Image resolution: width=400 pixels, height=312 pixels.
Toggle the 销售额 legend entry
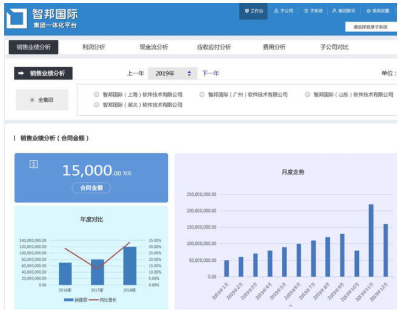pos(76,300)
